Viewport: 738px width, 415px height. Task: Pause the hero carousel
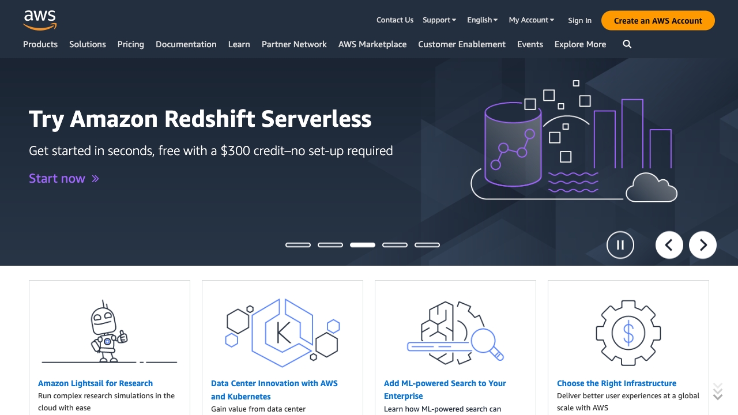pyautogui.click(x=620, y=245)
